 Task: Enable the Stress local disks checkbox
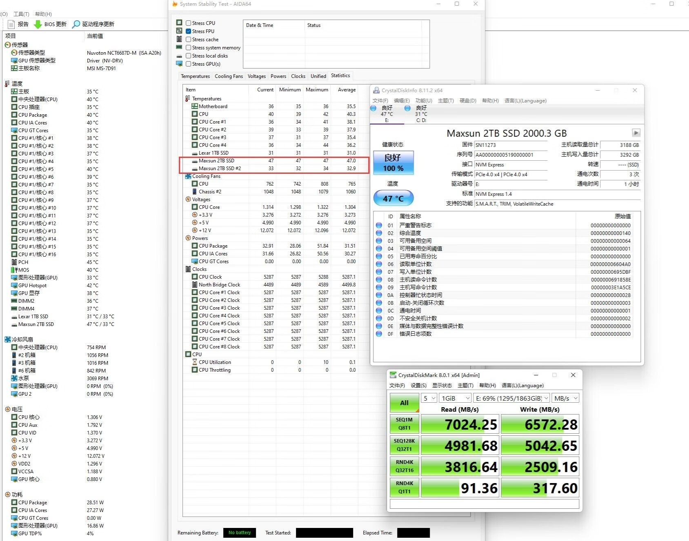click(x=189, y=56)
